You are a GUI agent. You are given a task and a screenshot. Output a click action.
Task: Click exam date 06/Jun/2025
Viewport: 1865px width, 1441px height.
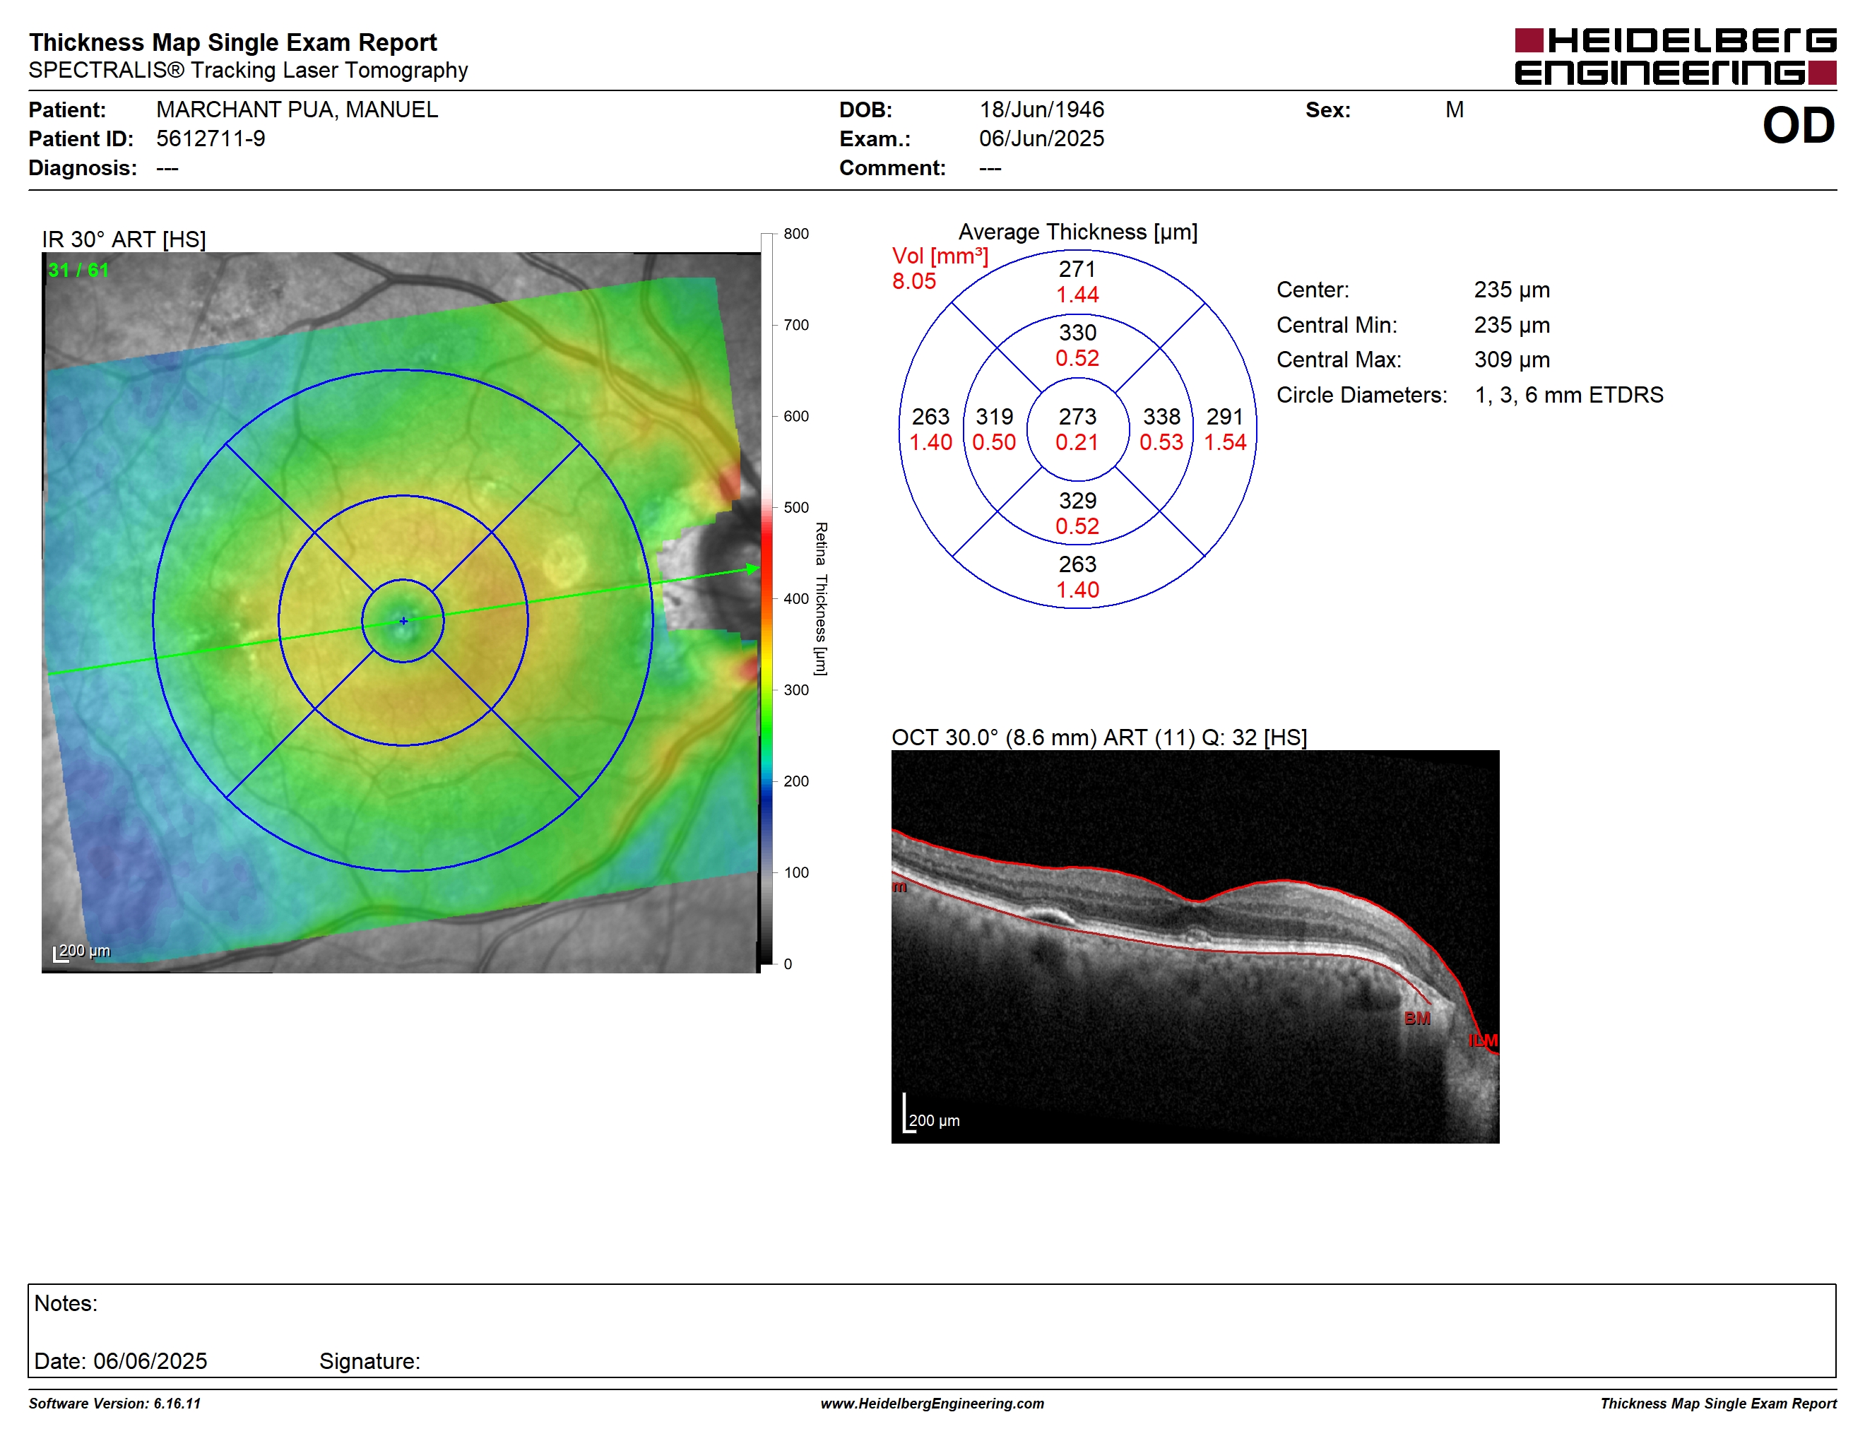coord(1041,138)
